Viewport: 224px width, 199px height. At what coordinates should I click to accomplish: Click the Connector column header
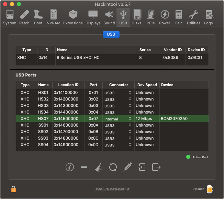(x=119, y=85)
